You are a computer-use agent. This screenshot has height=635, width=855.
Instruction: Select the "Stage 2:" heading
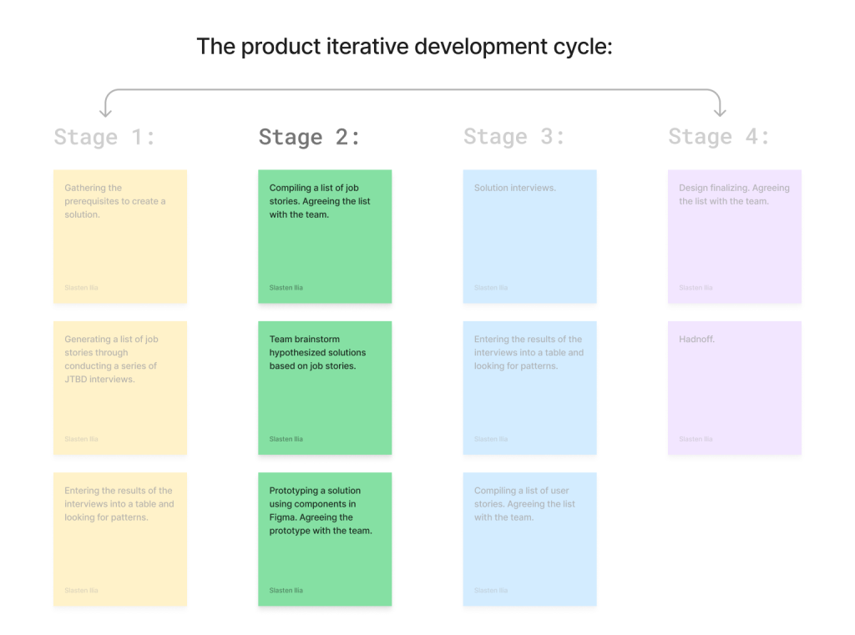pyautogui.click(x=309, y=137)
